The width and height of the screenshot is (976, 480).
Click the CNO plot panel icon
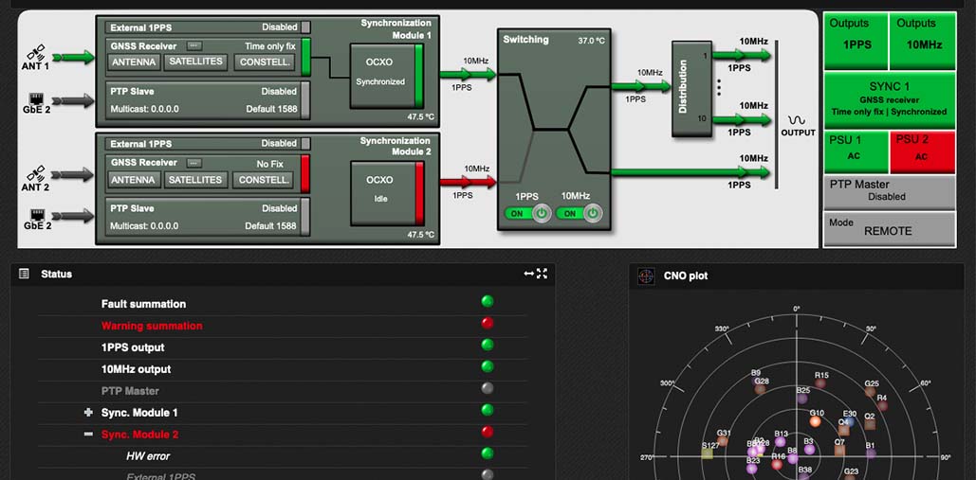[646, 276]
